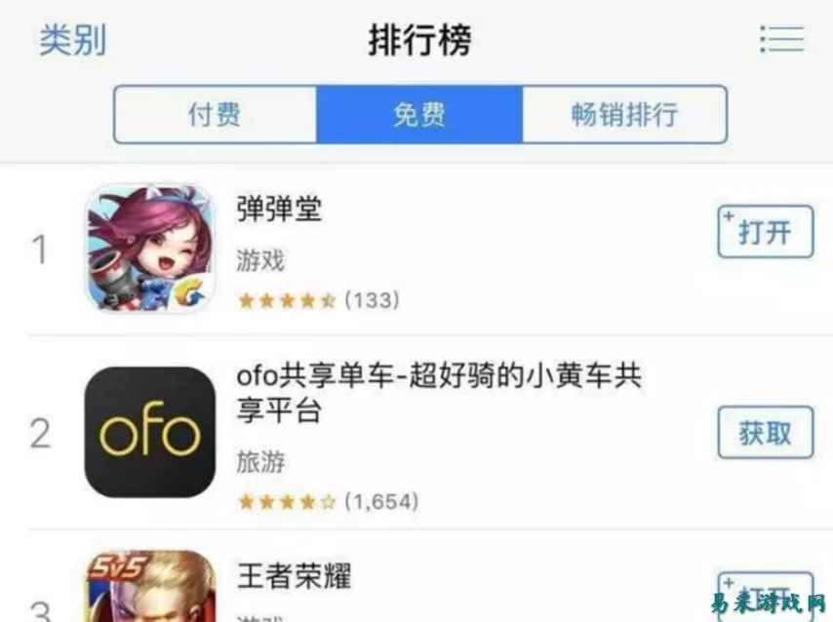Tap the 弹弹堂 game app icon
833x622 pixels.
(x=150, y=248)
